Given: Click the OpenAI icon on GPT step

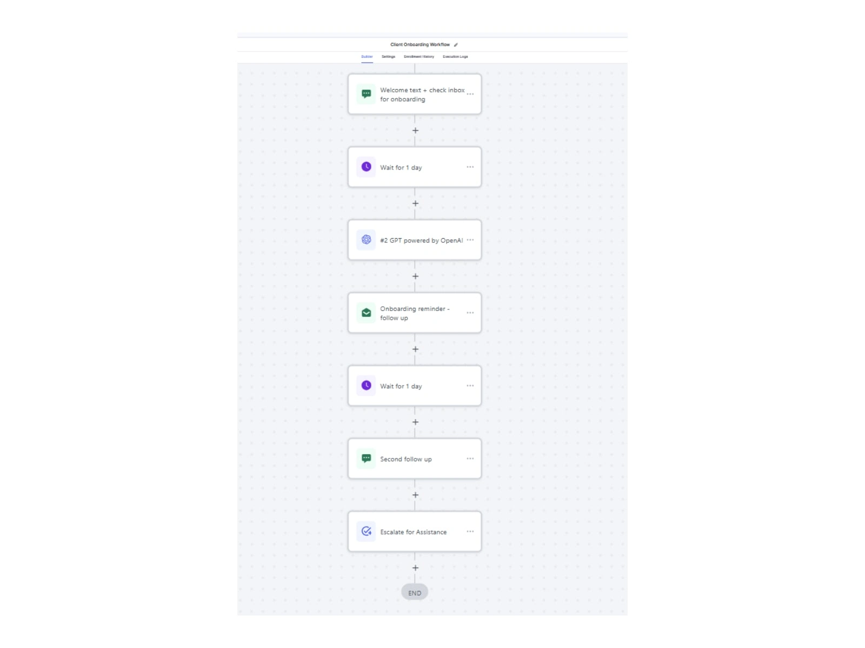Looking at the screenshot, I should (x=366, y=240).
